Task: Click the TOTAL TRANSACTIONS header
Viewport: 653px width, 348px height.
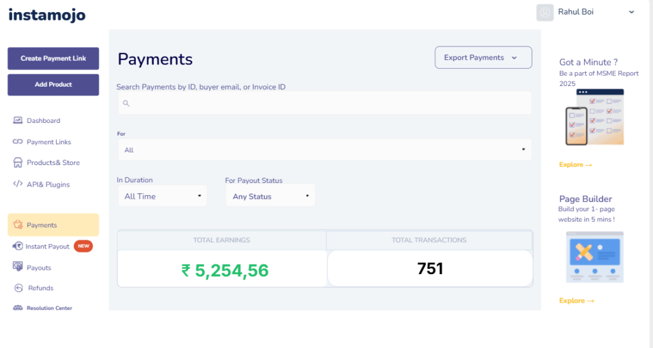Action: pos(429,240)
